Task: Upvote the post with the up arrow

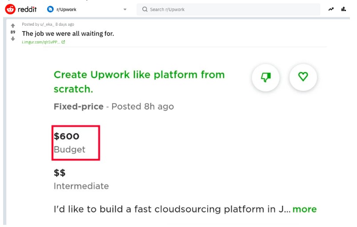Action: point(13,26)
